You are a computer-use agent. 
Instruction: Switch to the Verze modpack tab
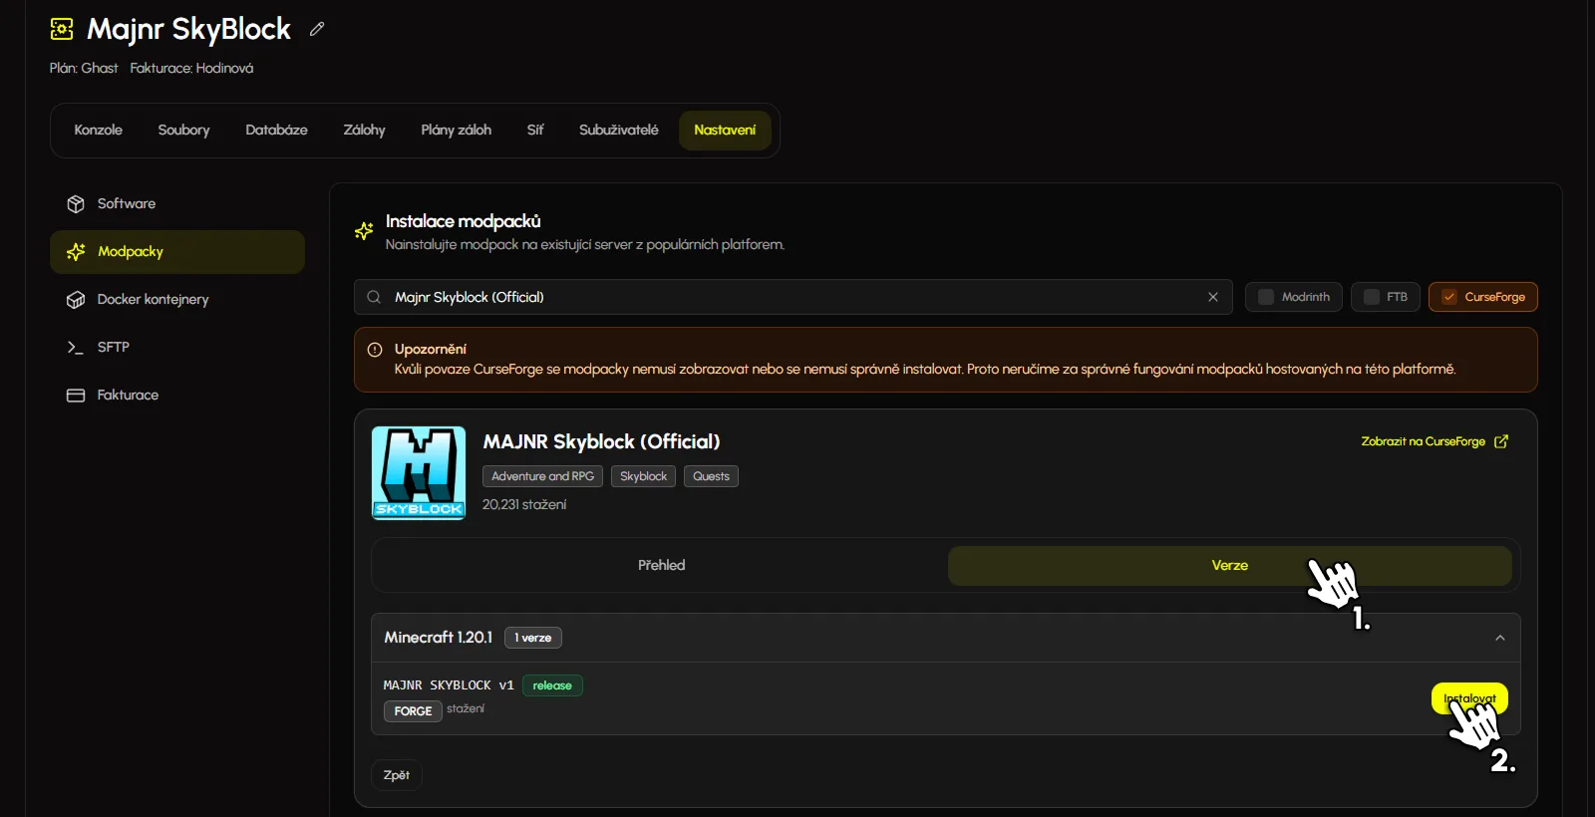tap(1229, 566)
